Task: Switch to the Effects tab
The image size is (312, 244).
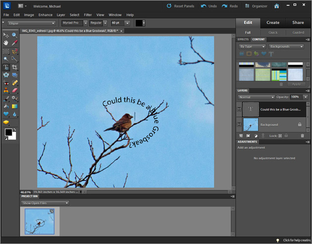Action: 243,40
